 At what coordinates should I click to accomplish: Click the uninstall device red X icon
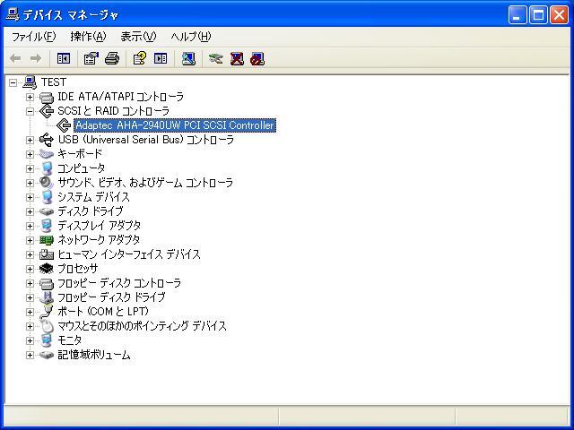tap(237, 58)
